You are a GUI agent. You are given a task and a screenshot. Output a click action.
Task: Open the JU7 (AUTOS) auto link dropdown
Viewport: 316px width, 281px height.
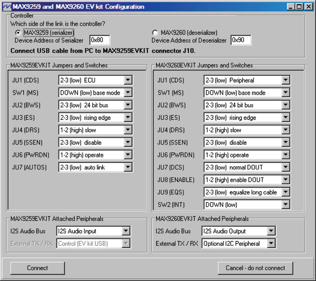click(x=96, y=167)
